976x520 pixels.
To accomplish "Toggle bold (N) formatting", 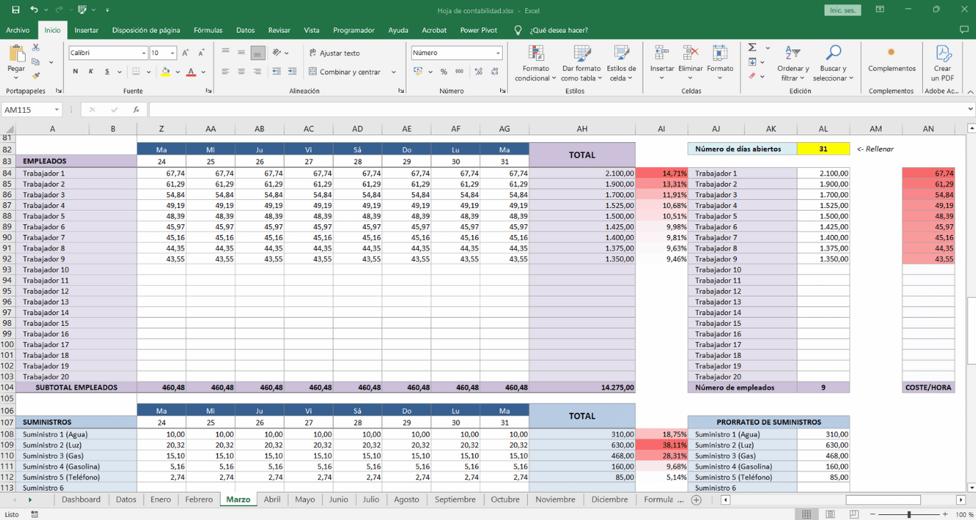I will tap(76, 72).
